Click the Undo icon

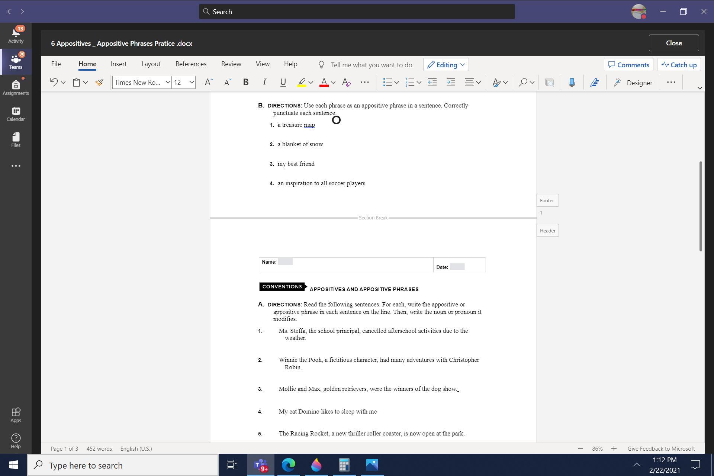pos(54,83)
